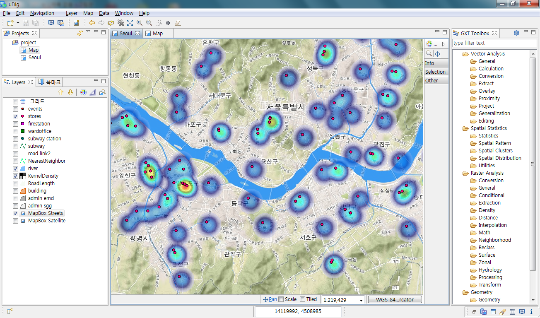The width and height of the screenshot is (540, 318).
Task: Toggle the MapBox Satellite layer on
Action: coord(15,221)
